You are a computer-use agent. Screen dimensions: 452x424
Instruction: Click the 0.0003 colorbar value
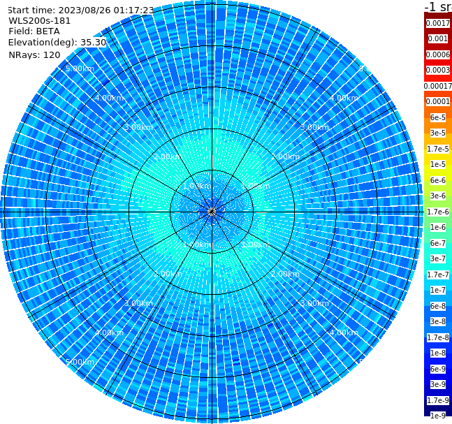tap(438, 70)
